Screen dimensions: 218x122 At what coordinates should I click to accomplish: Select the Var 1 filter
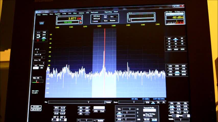point(179,112)
